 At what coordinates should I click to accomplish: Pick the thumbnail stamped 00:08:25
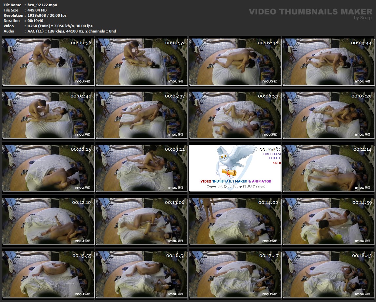(48, 168)
